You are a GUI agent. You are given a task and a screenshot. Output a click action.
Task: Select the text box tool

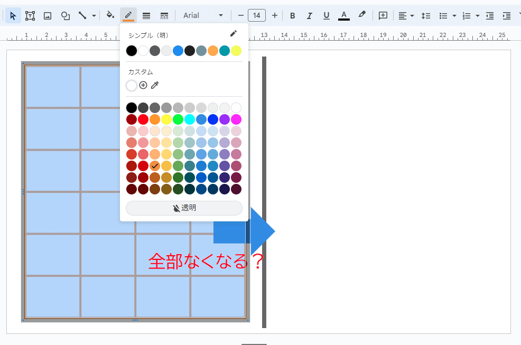(30, 16)
